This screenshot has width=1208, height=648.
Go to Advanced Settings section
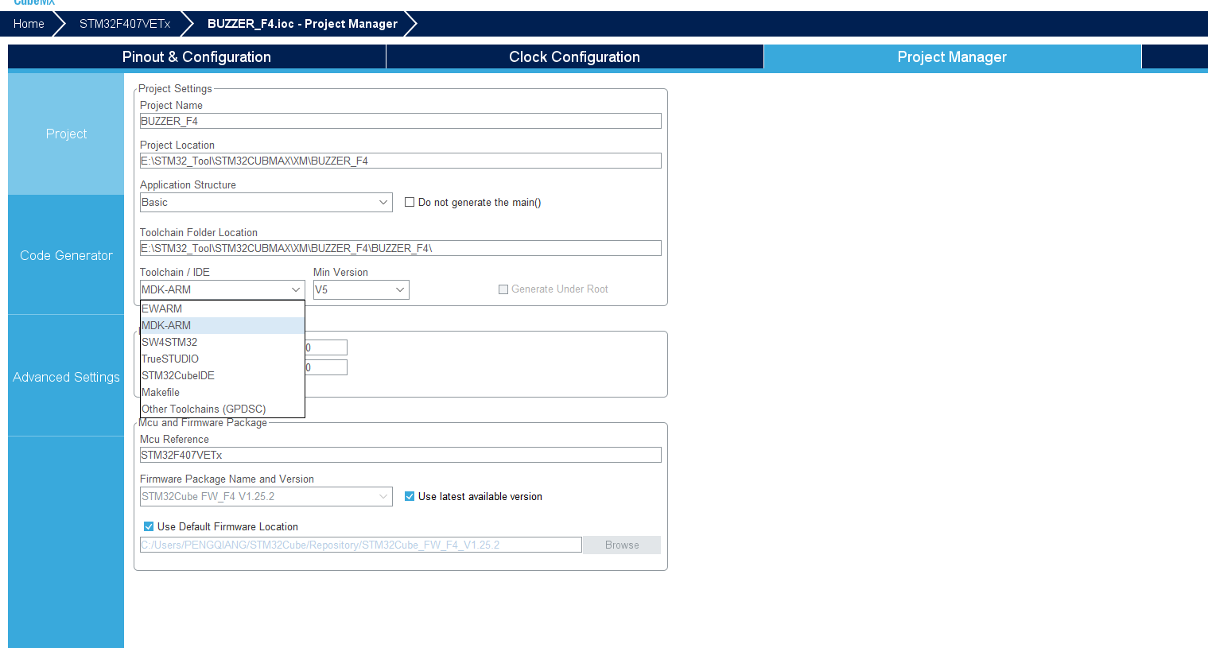click(66, 377)
